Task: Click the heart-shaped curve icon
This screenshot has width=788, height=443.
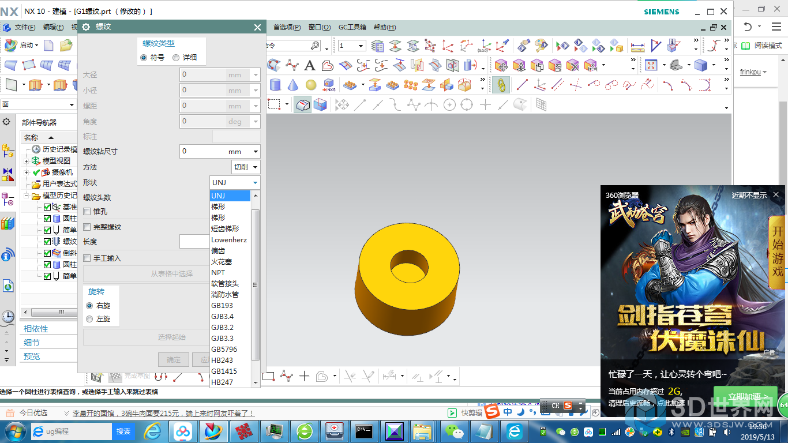Action: click(x=328, y=65)
